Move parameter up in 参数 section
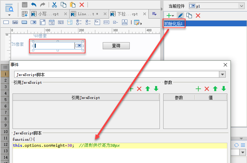Image resolution: width=247 pixels, height=163 pixels. point(215,89)
